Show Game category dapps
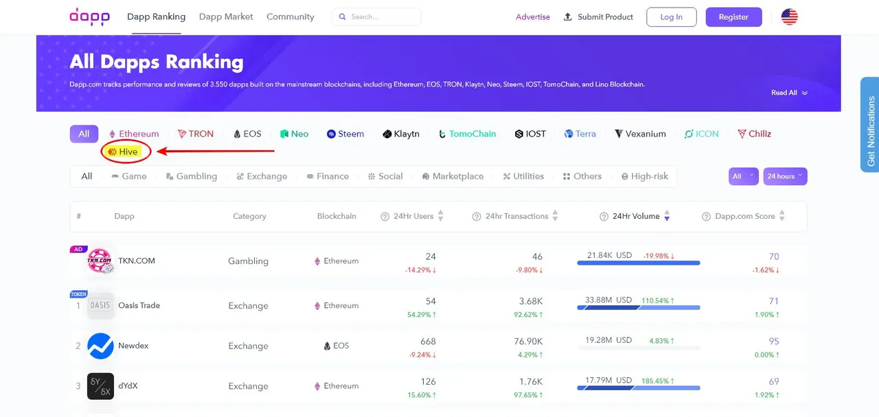879x417 pixels. tap(129, 176)
